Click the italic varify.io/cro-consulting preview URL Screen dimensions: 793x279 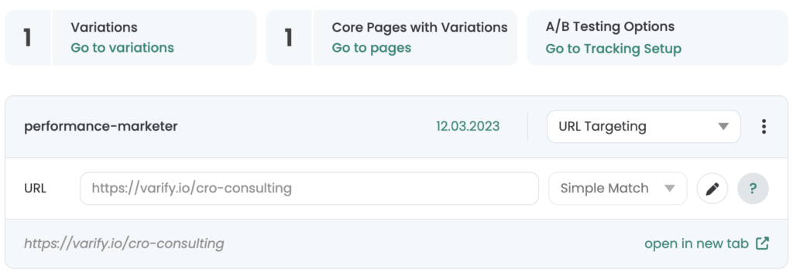tap(124, 243)
